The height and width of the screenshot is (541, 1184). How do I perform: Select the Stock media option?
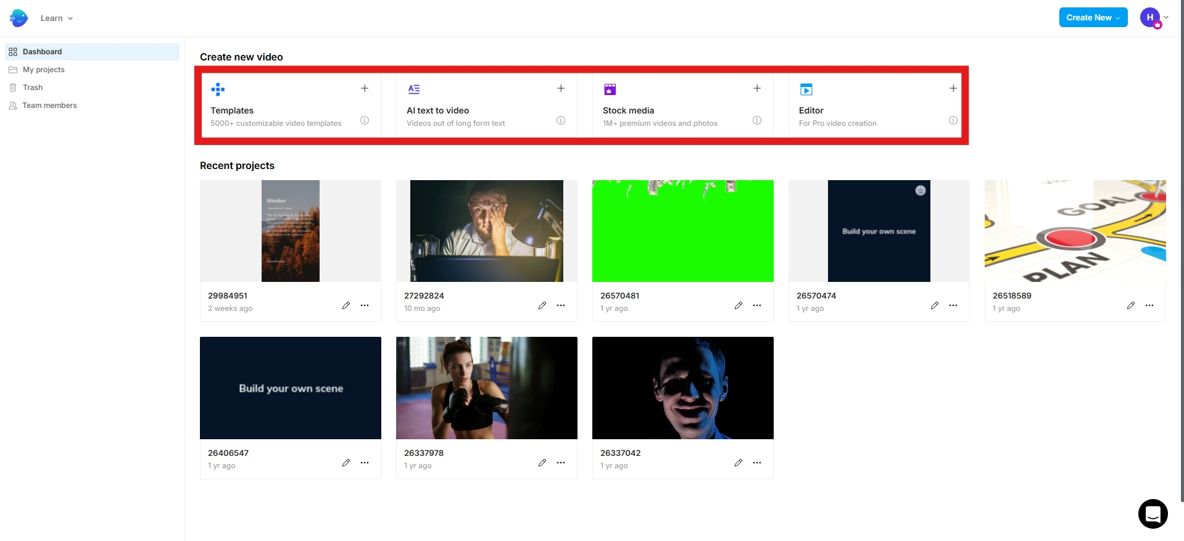pyautogui.click(x=683, y=105)
